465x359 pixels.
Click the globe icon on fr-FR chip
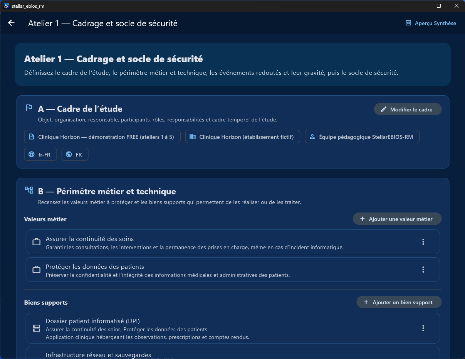point(32,154)
